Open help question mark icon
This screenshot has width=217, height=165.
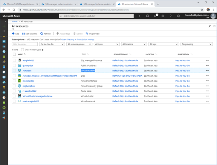[x=171, y=16]
